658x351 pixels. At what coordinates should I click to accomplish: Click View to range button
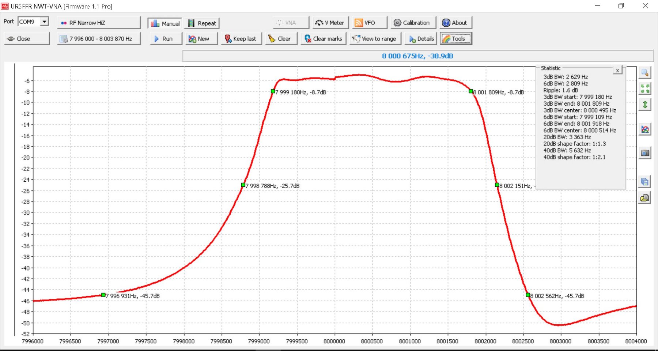[x=375, y=39]
